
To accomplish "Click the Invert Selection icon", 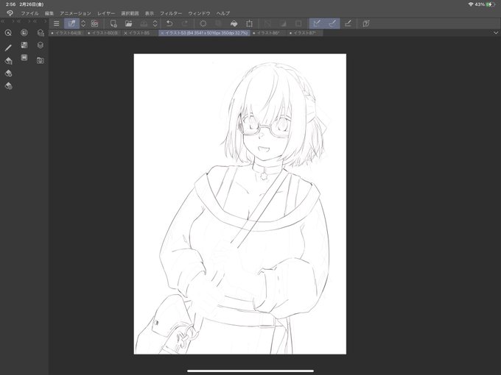I will coord(283,24).
